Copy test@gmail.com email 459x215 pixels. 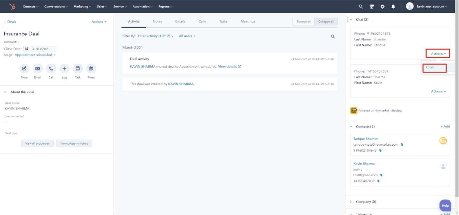pyautogui.click(x=381, y=175)
